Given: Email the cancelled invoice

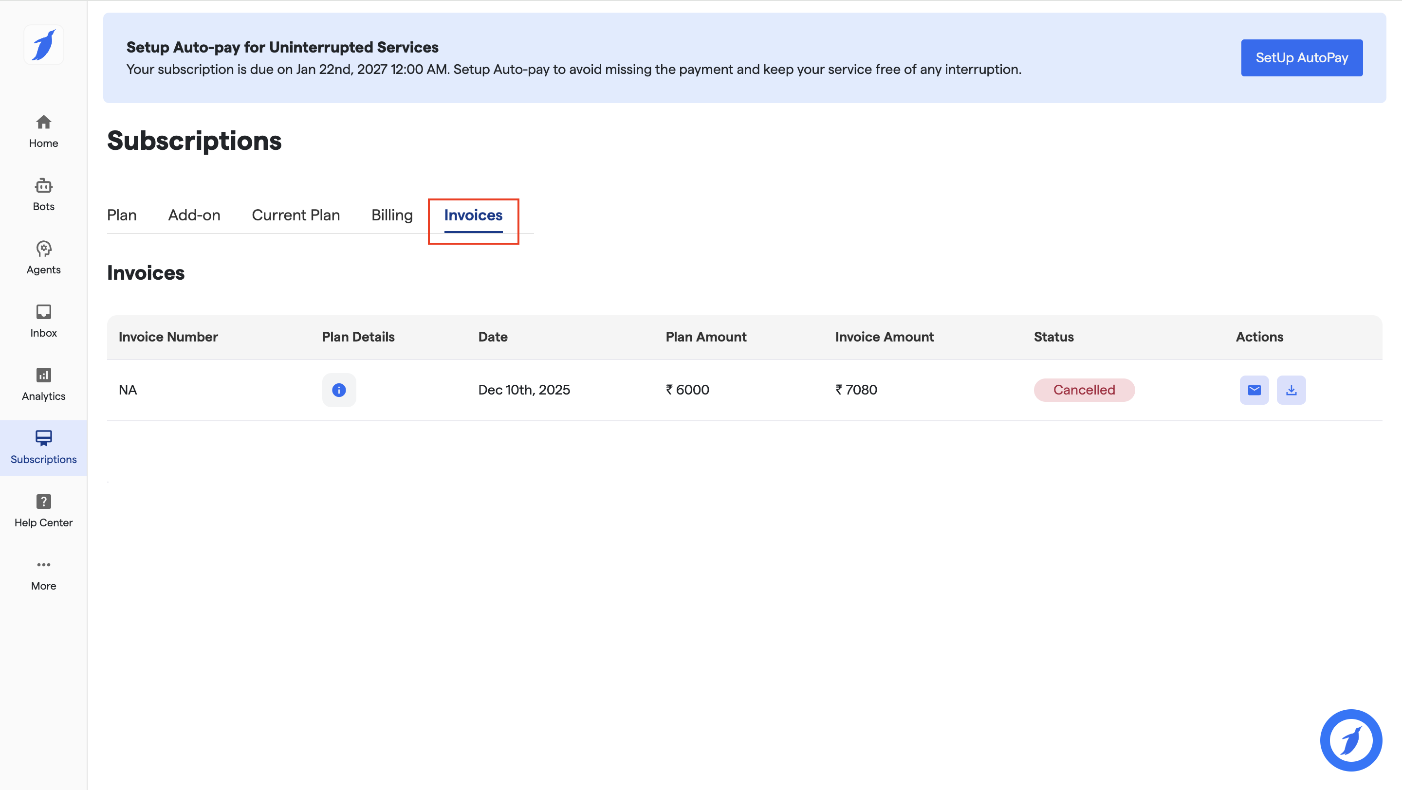Looking at the screenshot, I should [1254, 390].
